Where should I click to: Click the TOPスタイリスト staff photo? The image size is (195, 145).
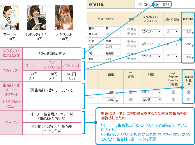(x=37, y=17)
